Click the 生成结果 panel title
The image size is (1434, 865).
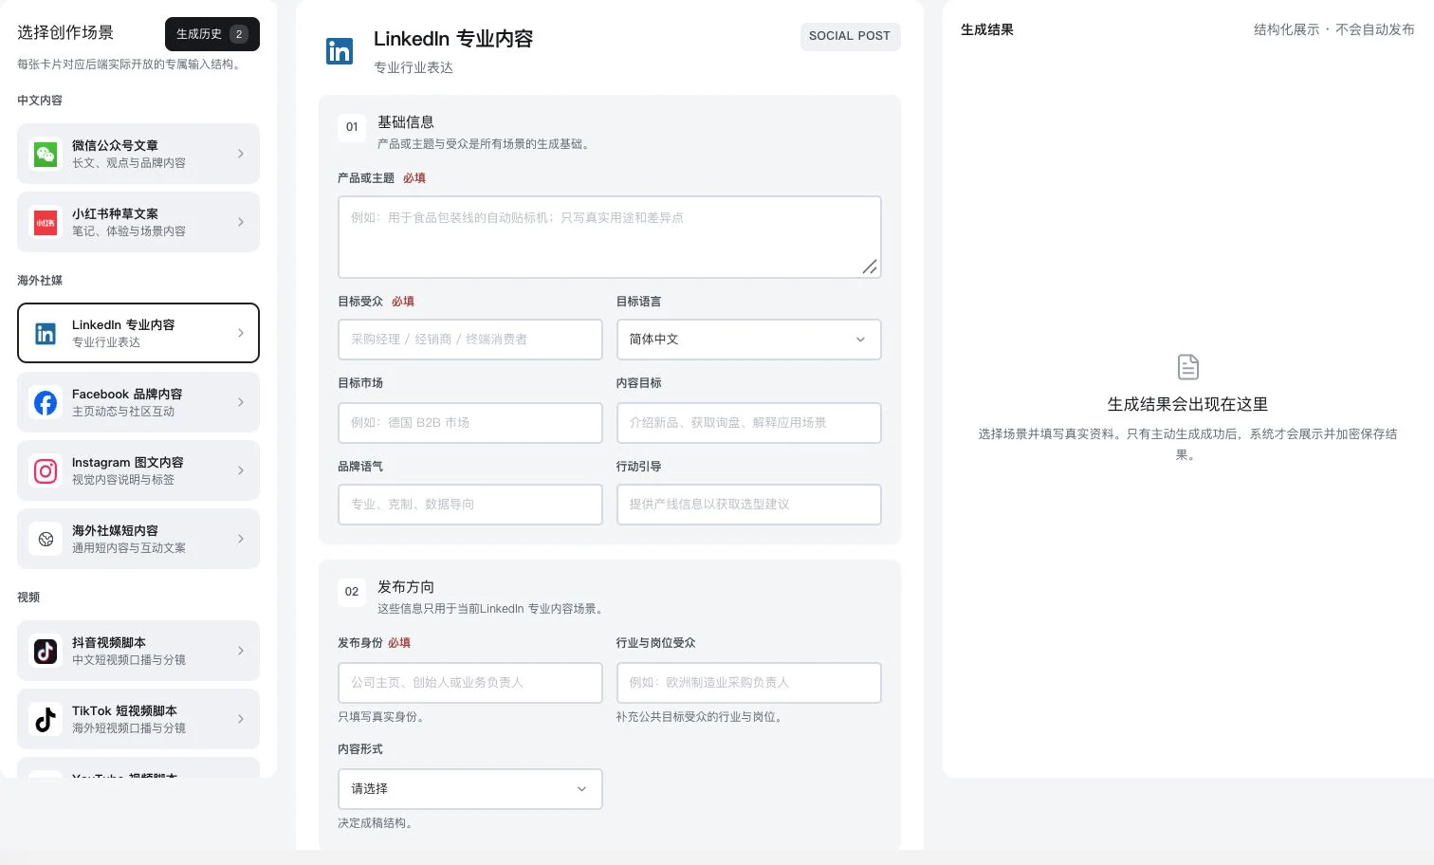click(x=987, y=29)
